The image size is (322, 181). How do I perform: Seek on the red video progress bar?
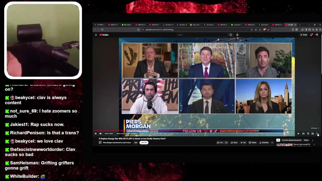point(206,131)
